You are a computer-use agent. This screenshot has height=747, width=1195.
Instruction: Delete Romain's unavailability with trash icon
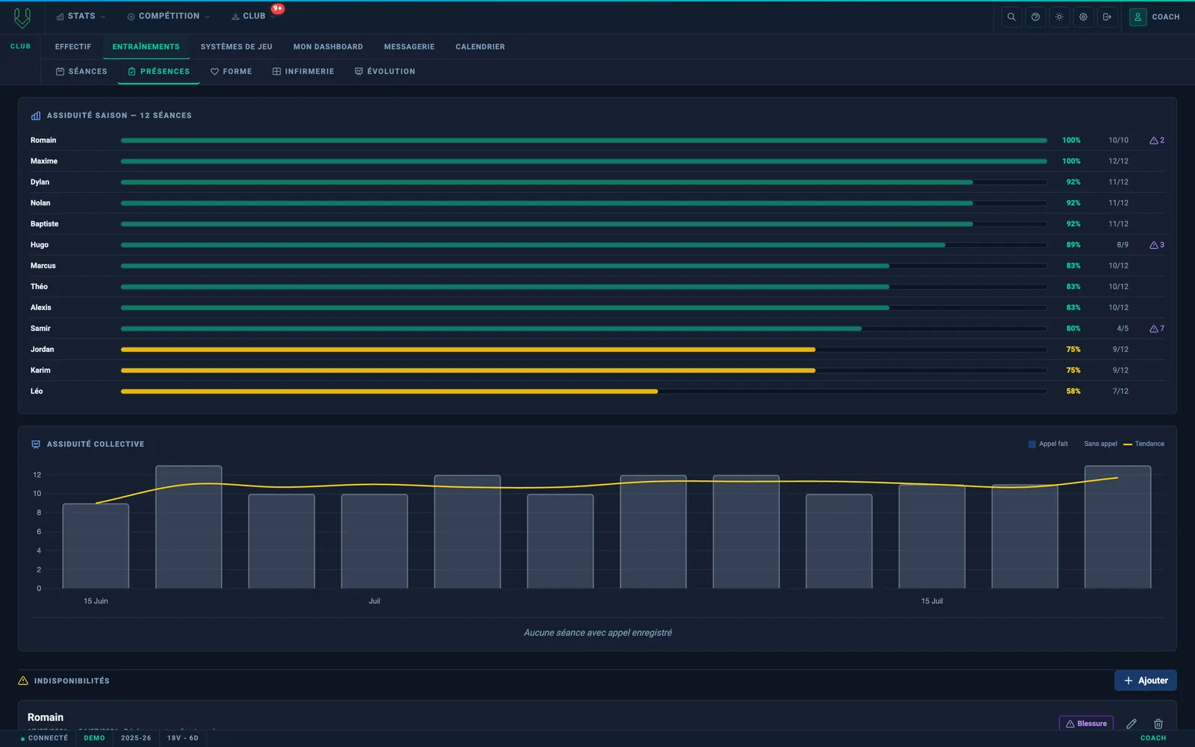[1158, 723]
